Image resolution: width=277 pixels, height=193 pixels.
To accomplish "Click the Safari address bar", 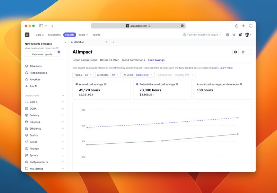I will tap(138, 26).
